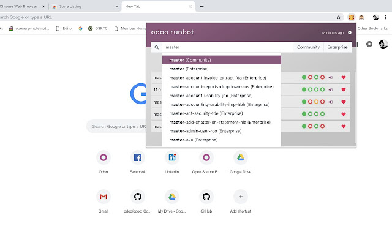Click the login arrow icon in row with orange circle
The width and height of the screenshot is (392, 245).
pyautogui.click(x=331, y=102)
